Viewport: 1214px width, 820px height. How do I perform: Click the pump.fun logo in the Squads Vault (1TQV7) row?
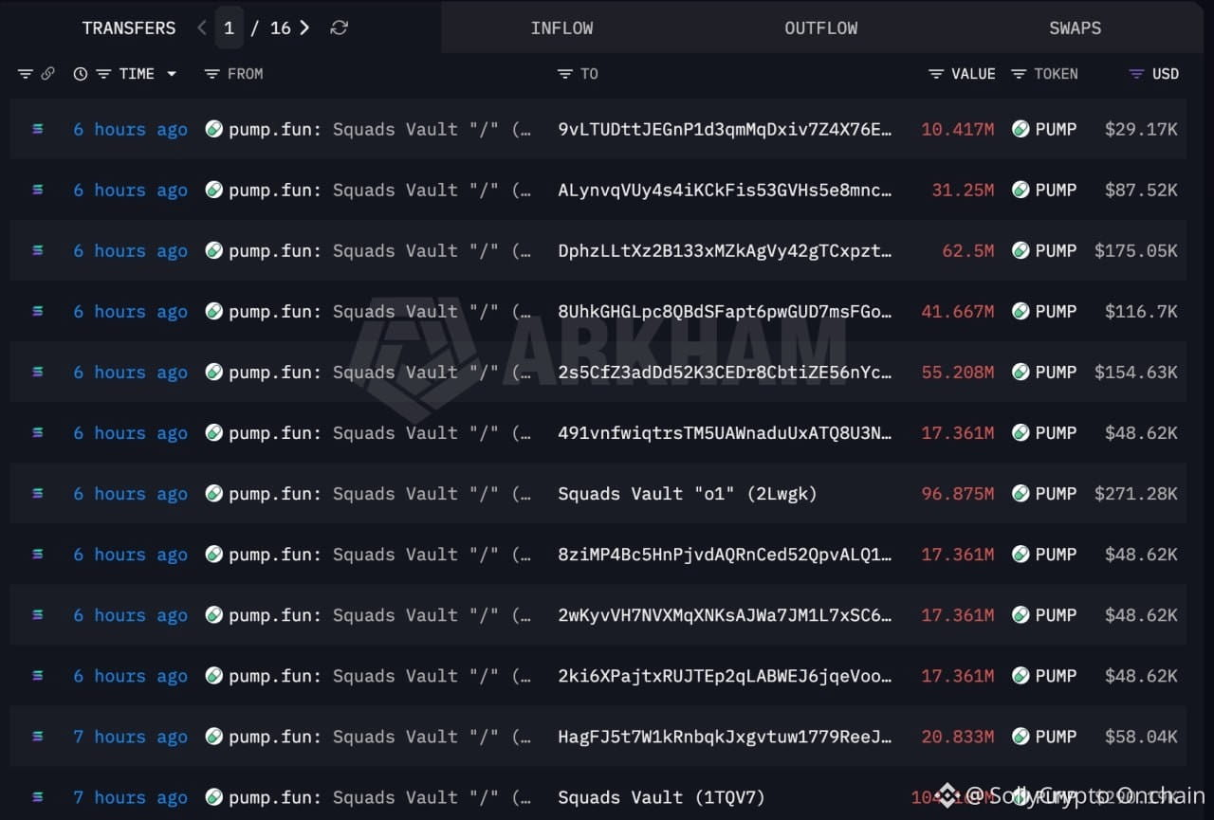click(x=214, y=797)
